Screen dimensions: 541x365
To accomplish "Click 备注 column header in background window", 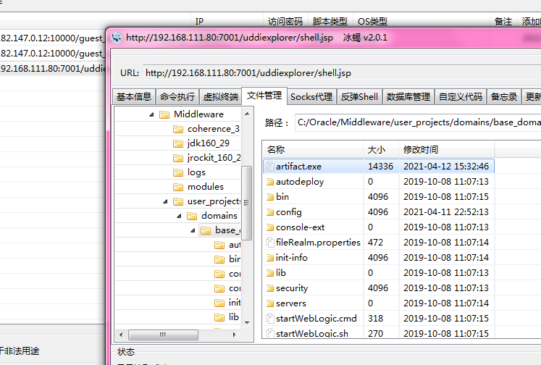I will point(503,22).
